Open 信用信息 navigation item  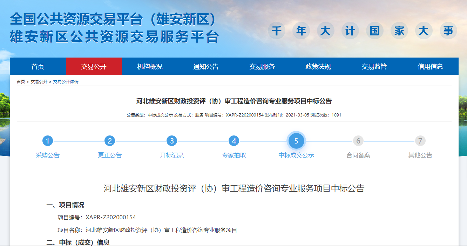[x=431, y=66]
